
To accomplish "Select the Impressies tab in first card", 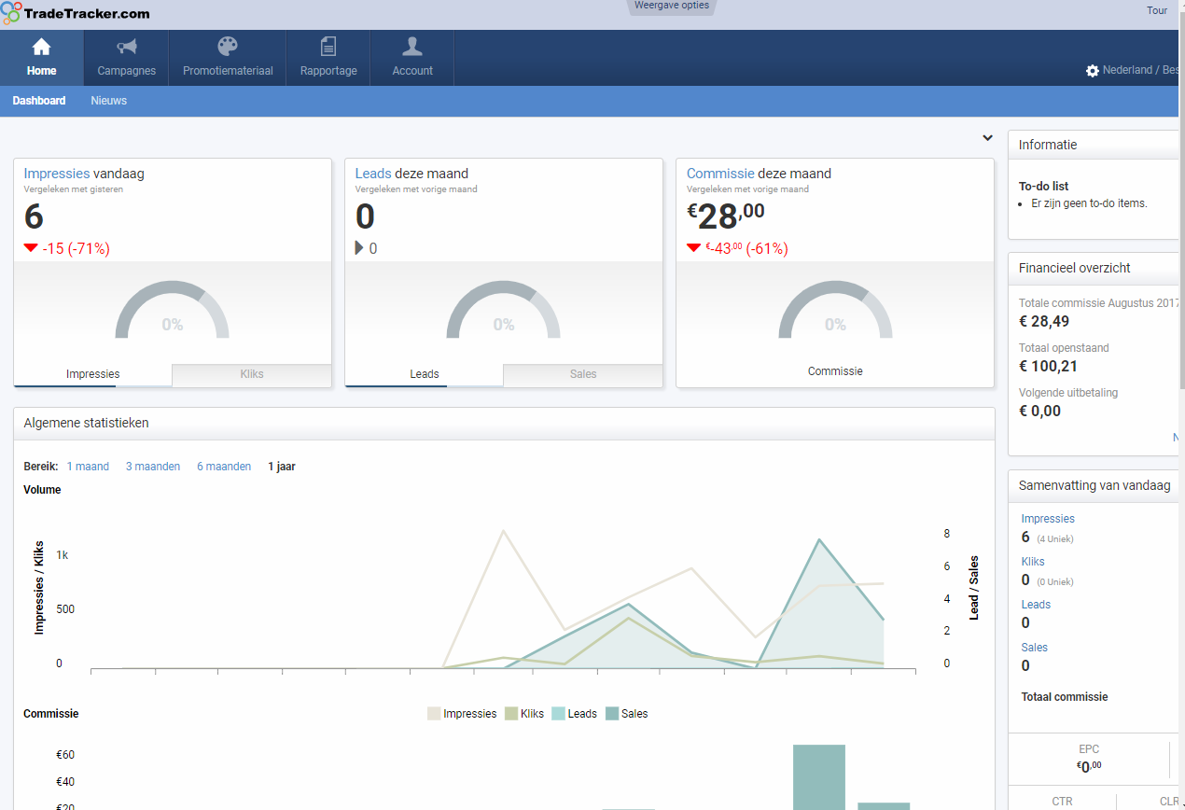I will point(93,374).
